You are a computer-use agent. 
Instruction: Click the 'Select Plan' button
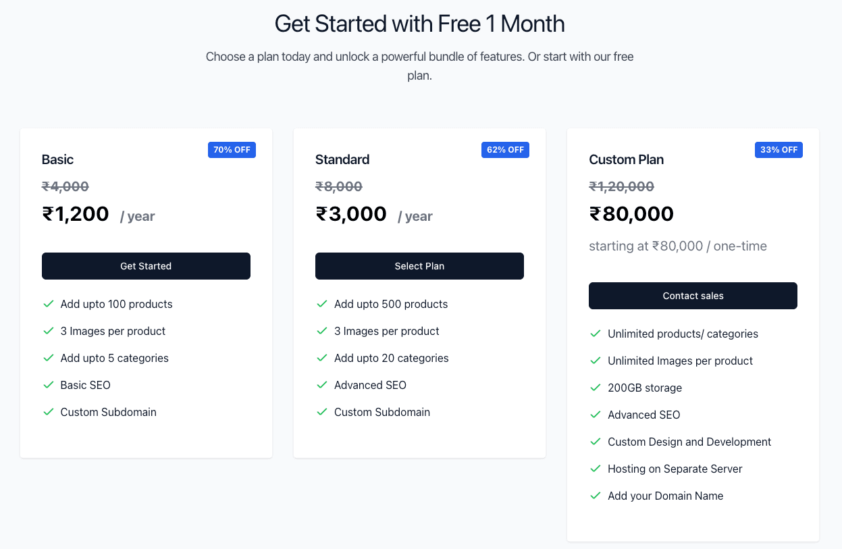tap(419, 266)
